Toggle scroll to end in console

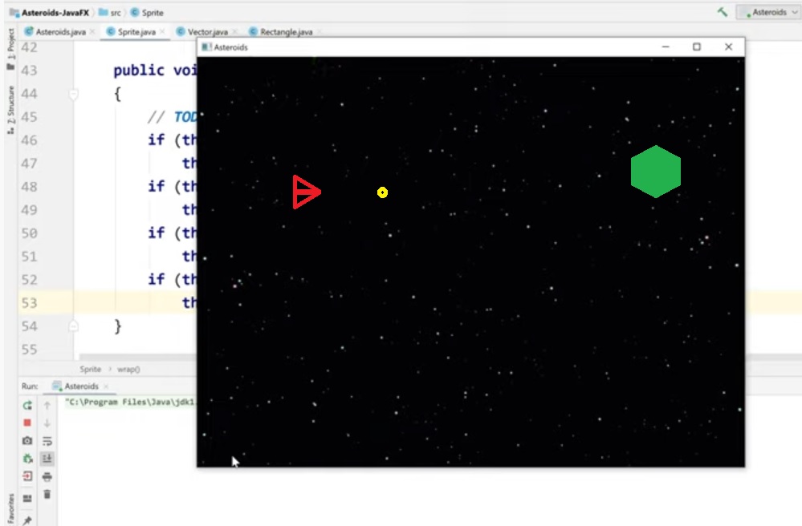(47, 459)
